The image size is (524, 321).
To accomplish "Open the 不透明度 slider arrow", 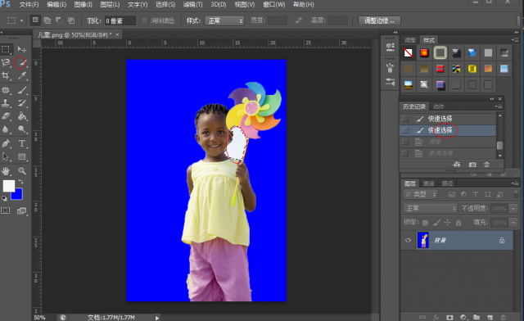I will [x=513, y=208].
